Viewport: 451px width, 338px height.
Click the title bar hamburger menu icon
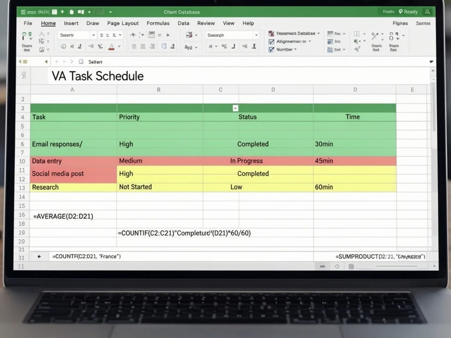click(x=23, y=12)
